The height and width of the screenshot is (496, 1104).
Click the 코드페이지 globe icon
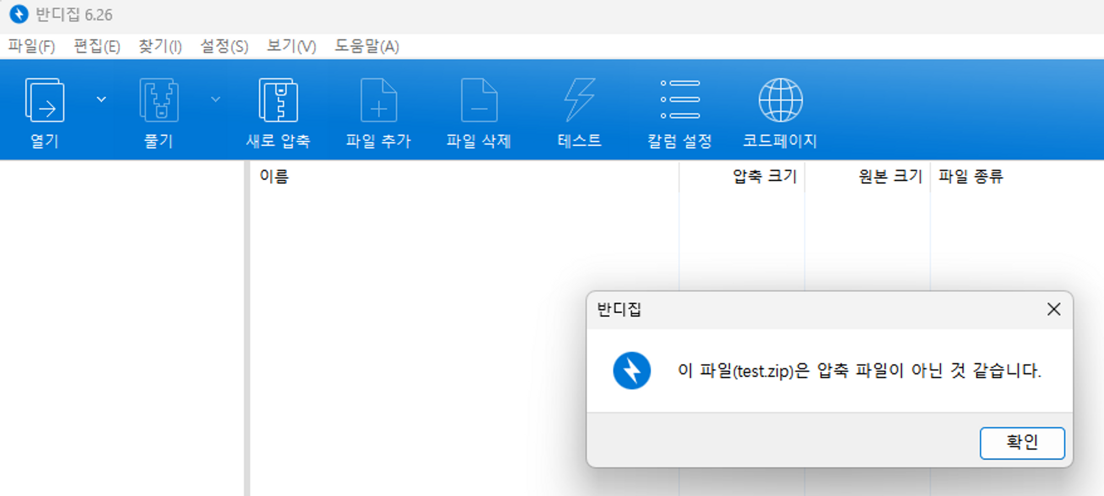781,100
